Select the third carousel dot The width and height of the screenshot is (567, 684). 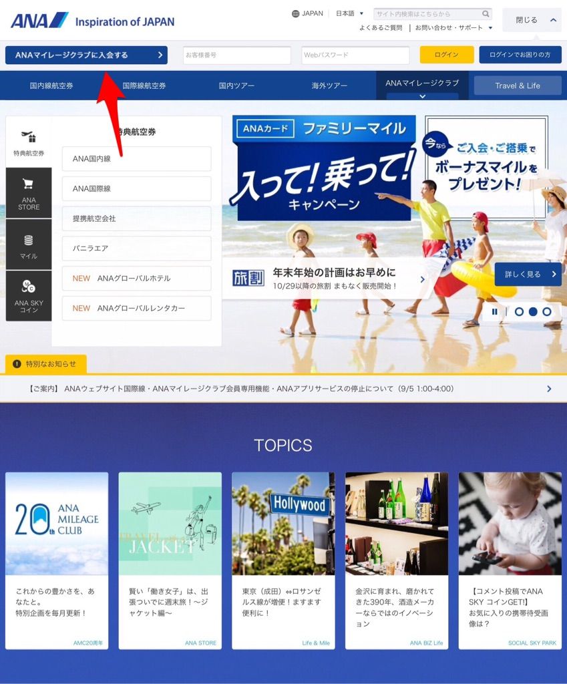tap(547, 311)
